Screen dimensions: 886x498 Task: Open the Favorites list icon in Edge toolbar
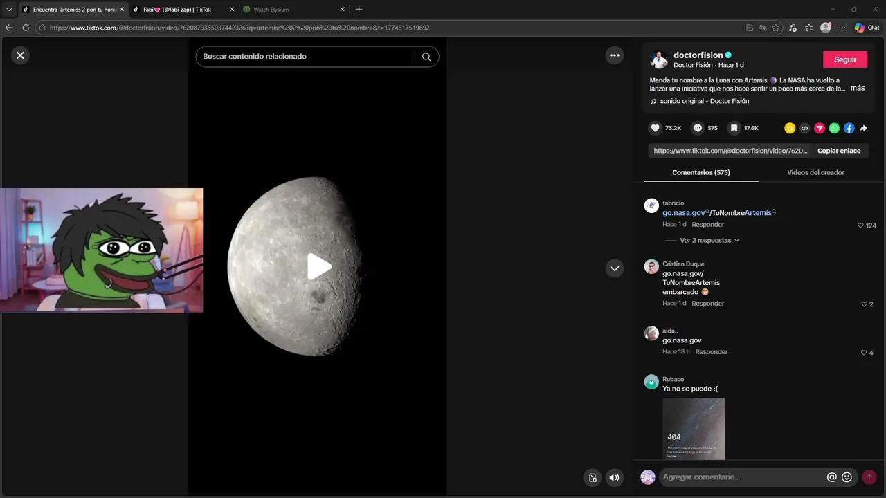[808, 28]
